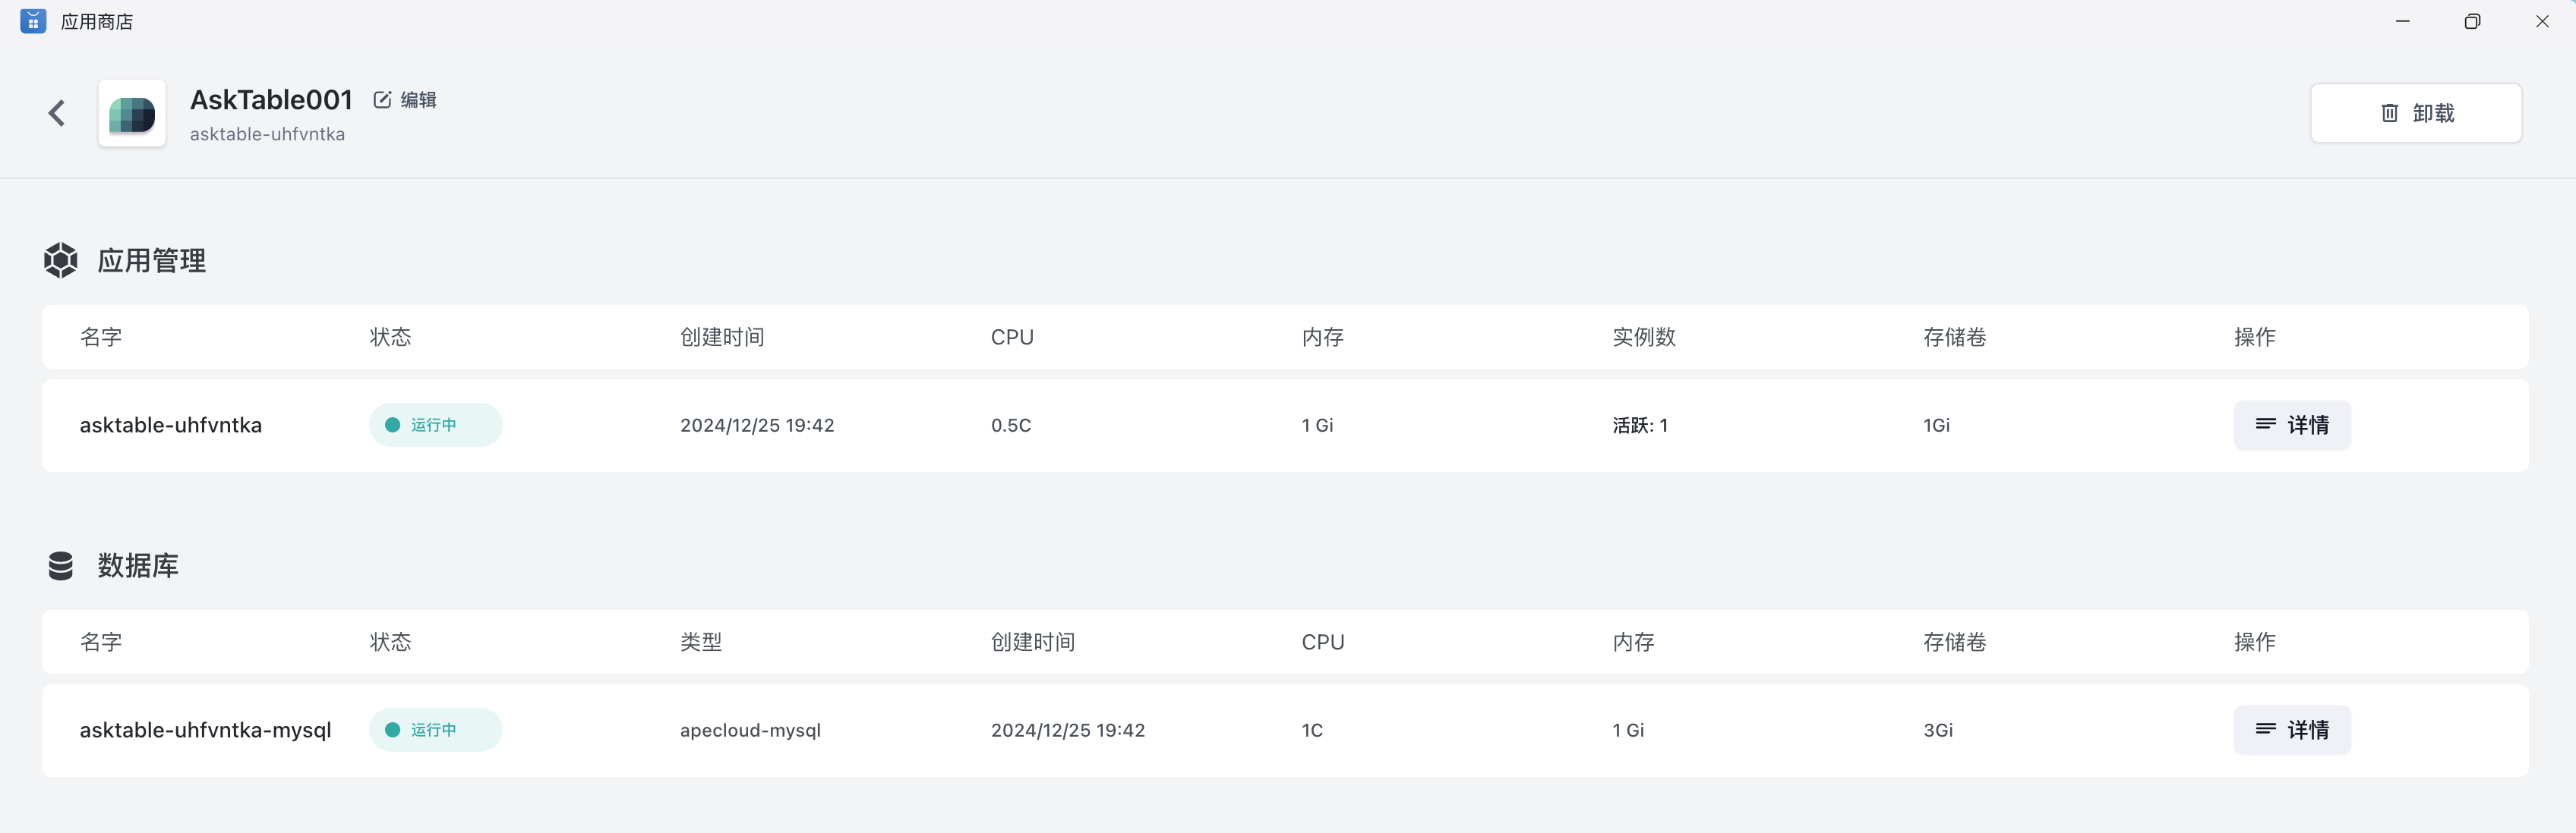
Task: Click the 应用管理 hexagon section icon
Action: tap(61, 261)
